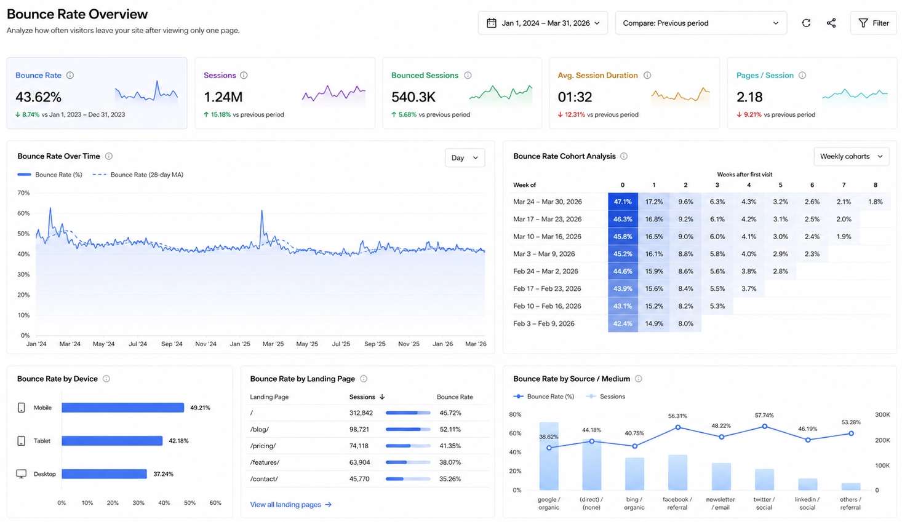Click the progress bar for /blog/ row
The width and height of the screenshot is (902, 522).
pyautogui.click(x=408, y=429)
